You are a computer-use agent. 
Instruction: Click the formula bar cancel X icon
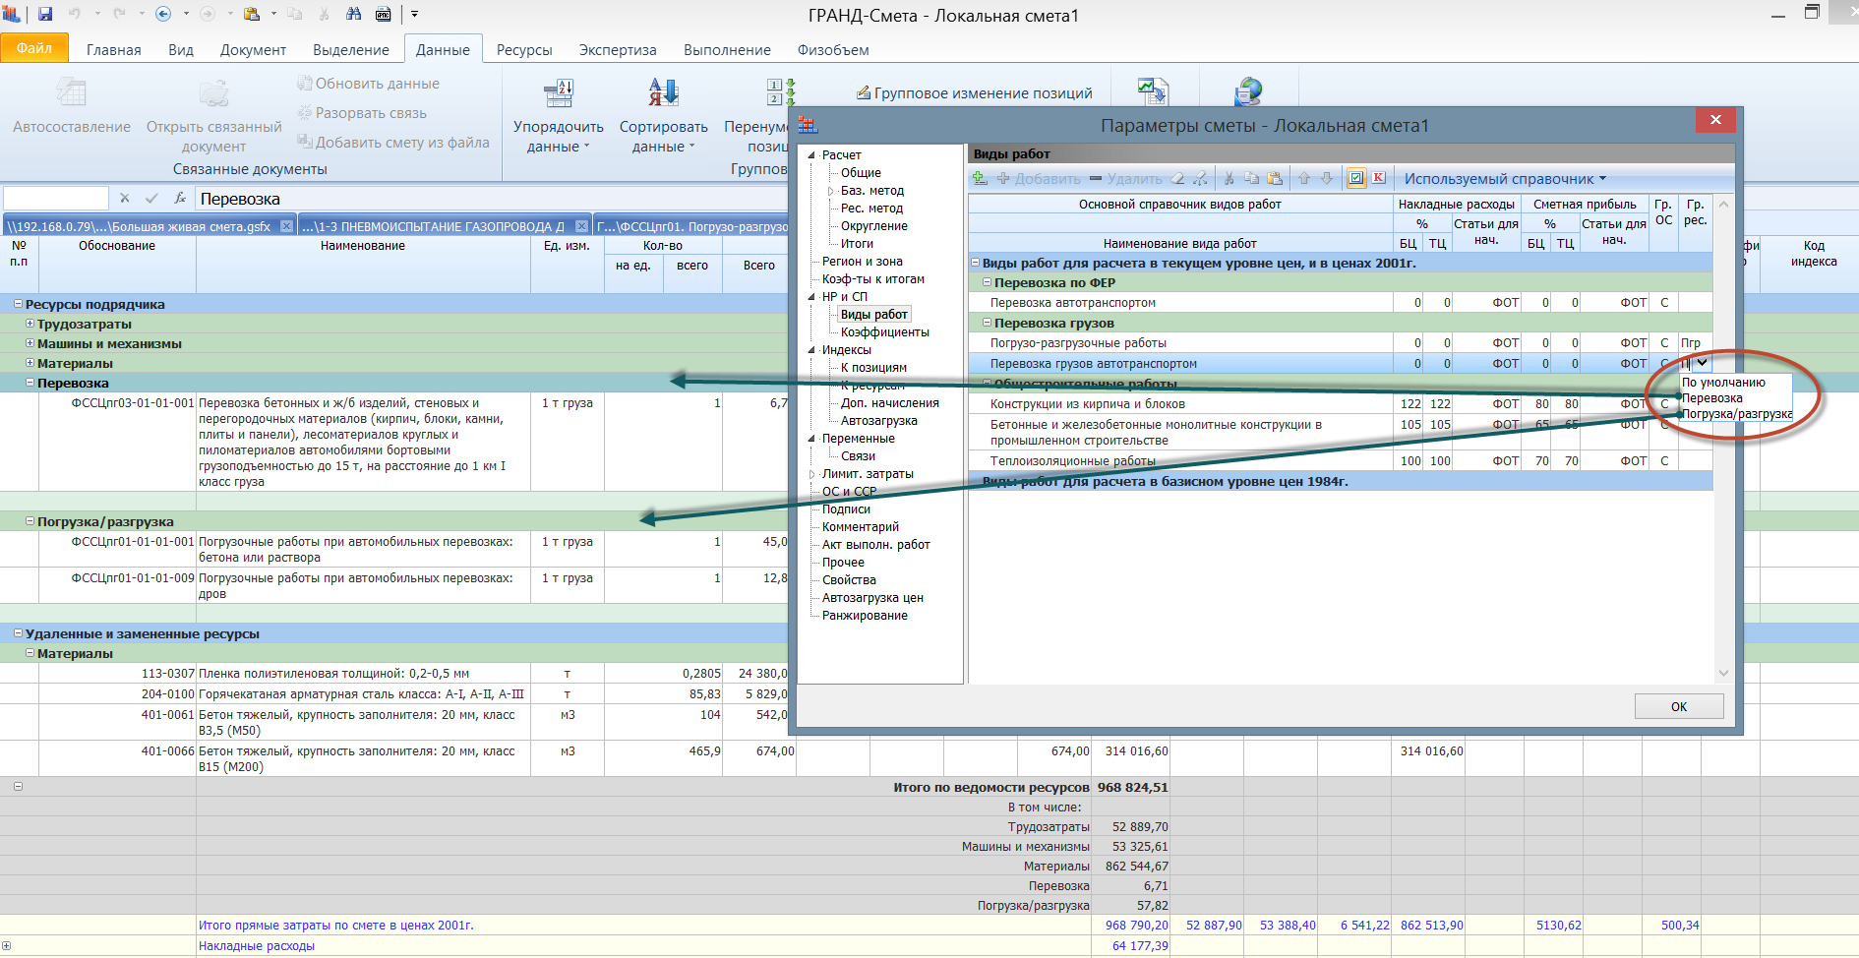click(125, 199)
